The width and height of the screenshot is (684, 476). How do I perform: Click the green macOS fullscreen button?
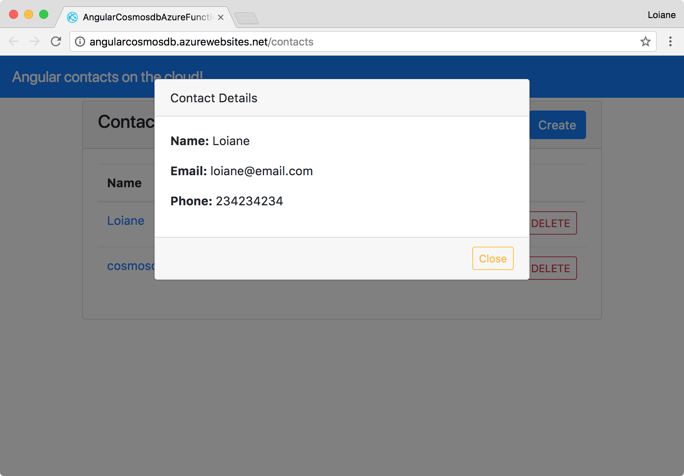point(44,14)
